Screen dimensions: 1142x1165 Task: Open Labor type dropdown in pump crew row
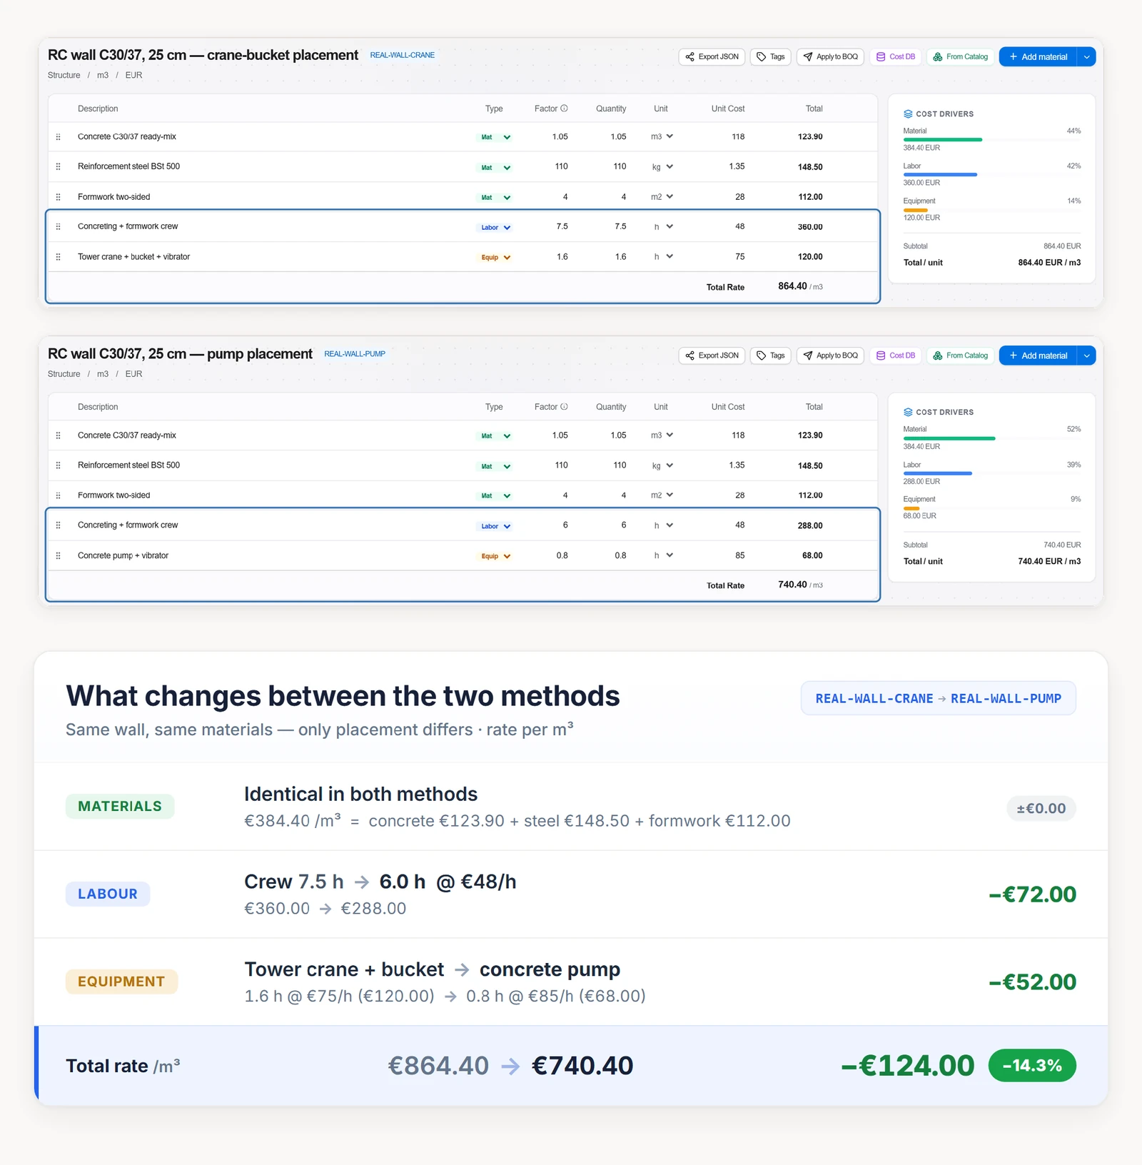pyautogui.click(x=495, y=526)
